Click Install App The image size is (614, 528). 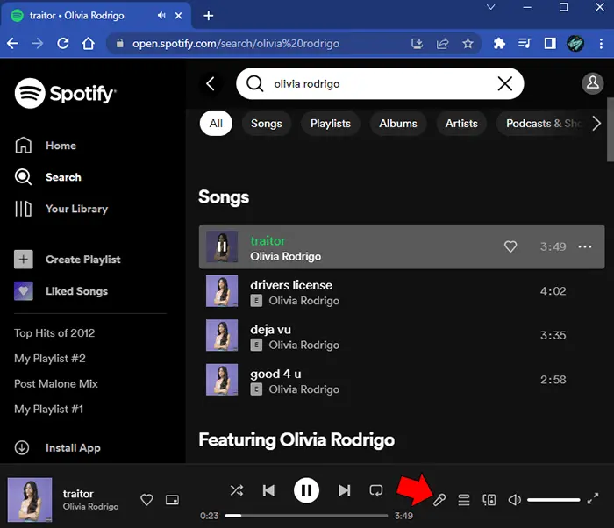tap(58, 447)
